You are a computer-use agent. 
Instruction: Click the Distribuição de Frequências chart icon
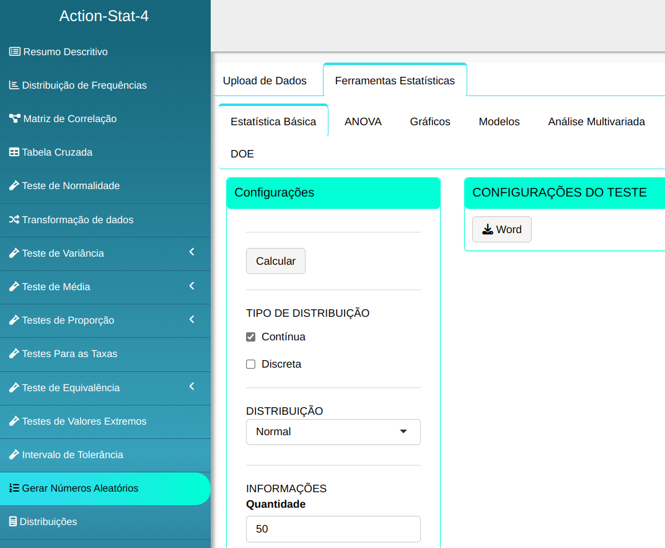click(14, 85)
